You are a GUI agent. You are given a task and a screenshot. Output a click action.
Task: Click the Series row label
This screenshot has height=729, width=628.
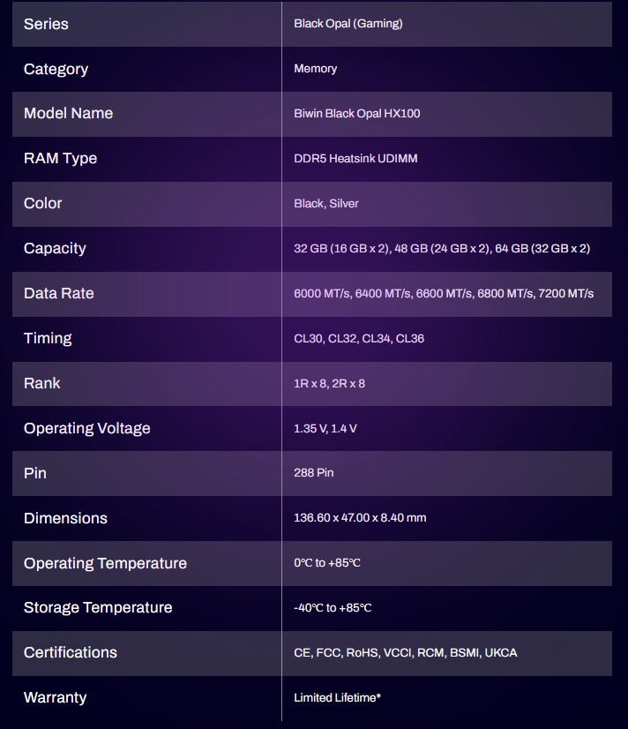(x=46, y=24)
